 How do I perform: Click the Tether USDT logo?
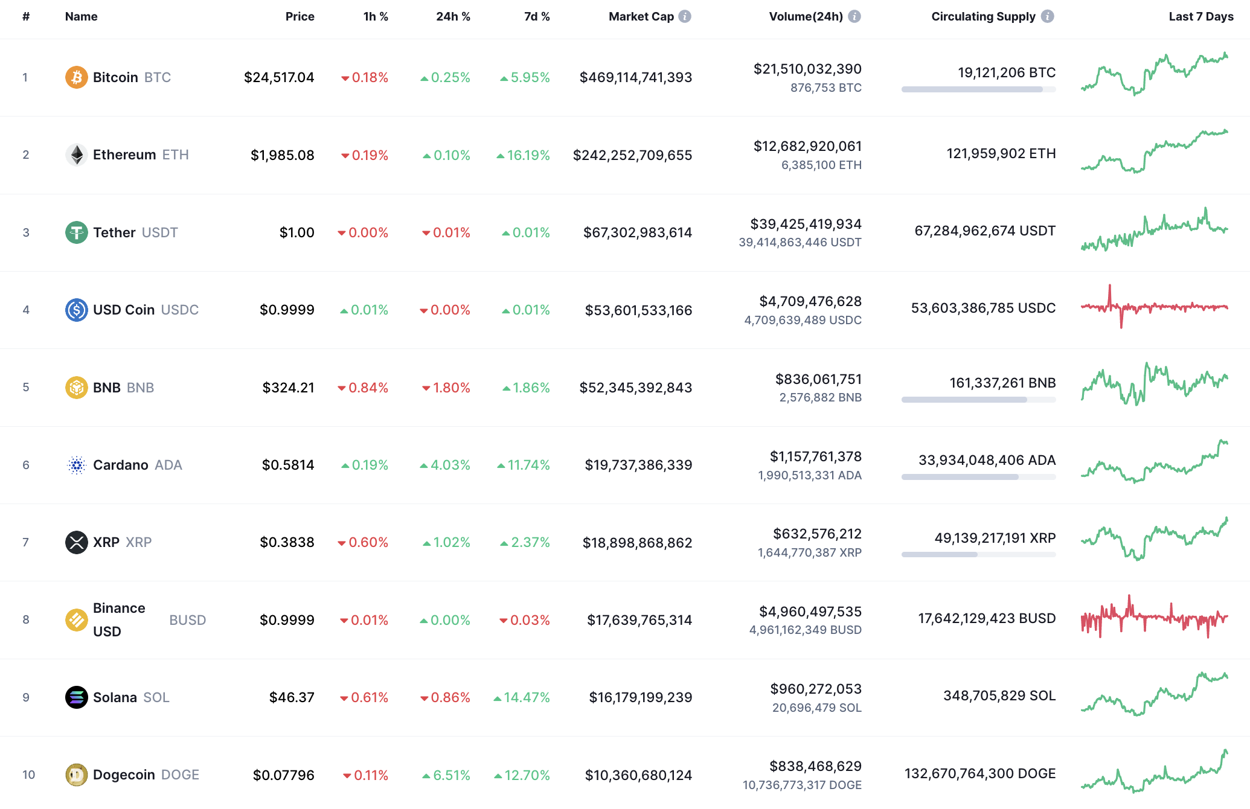coord(76,232)
